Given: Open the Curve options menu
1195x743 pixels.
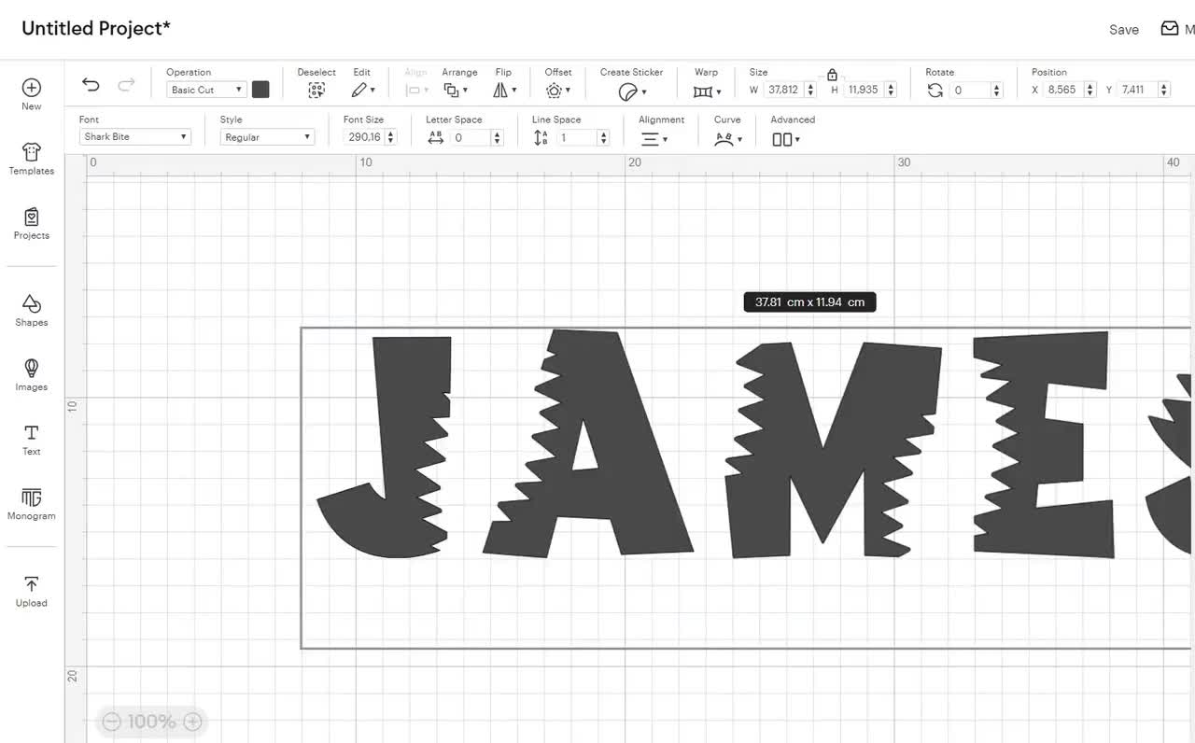Looking at the screenshot, I should click(728, 139).
